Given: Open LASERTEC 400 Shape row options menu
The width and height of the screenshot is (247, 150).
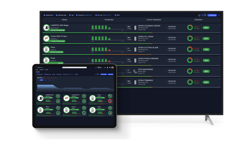Looking at the screenshot, I should (x=219, y=25).
